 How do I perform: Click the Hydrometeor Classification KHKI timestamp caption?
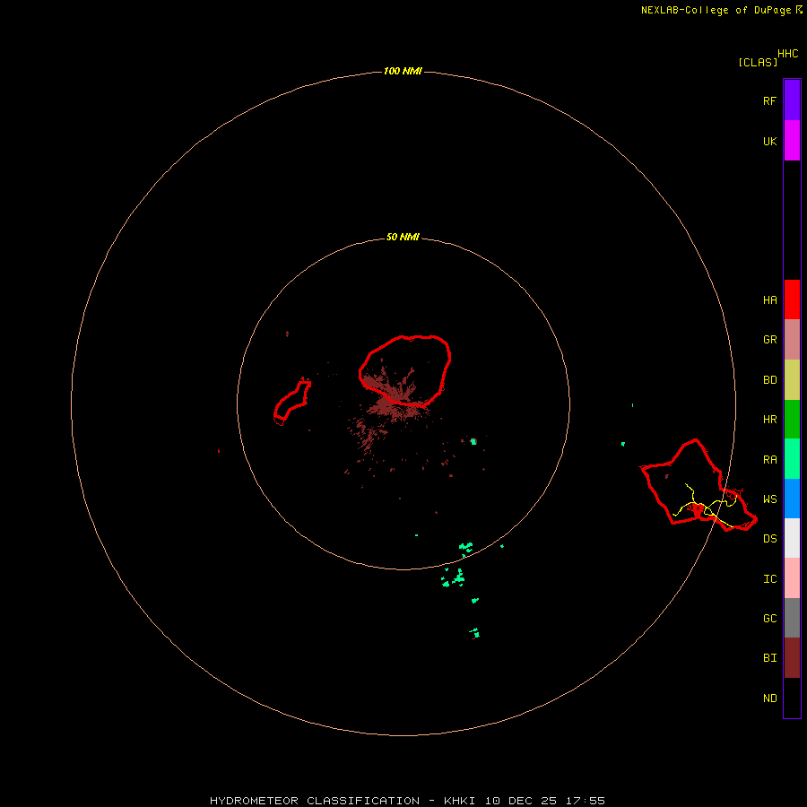pos(407,801)
